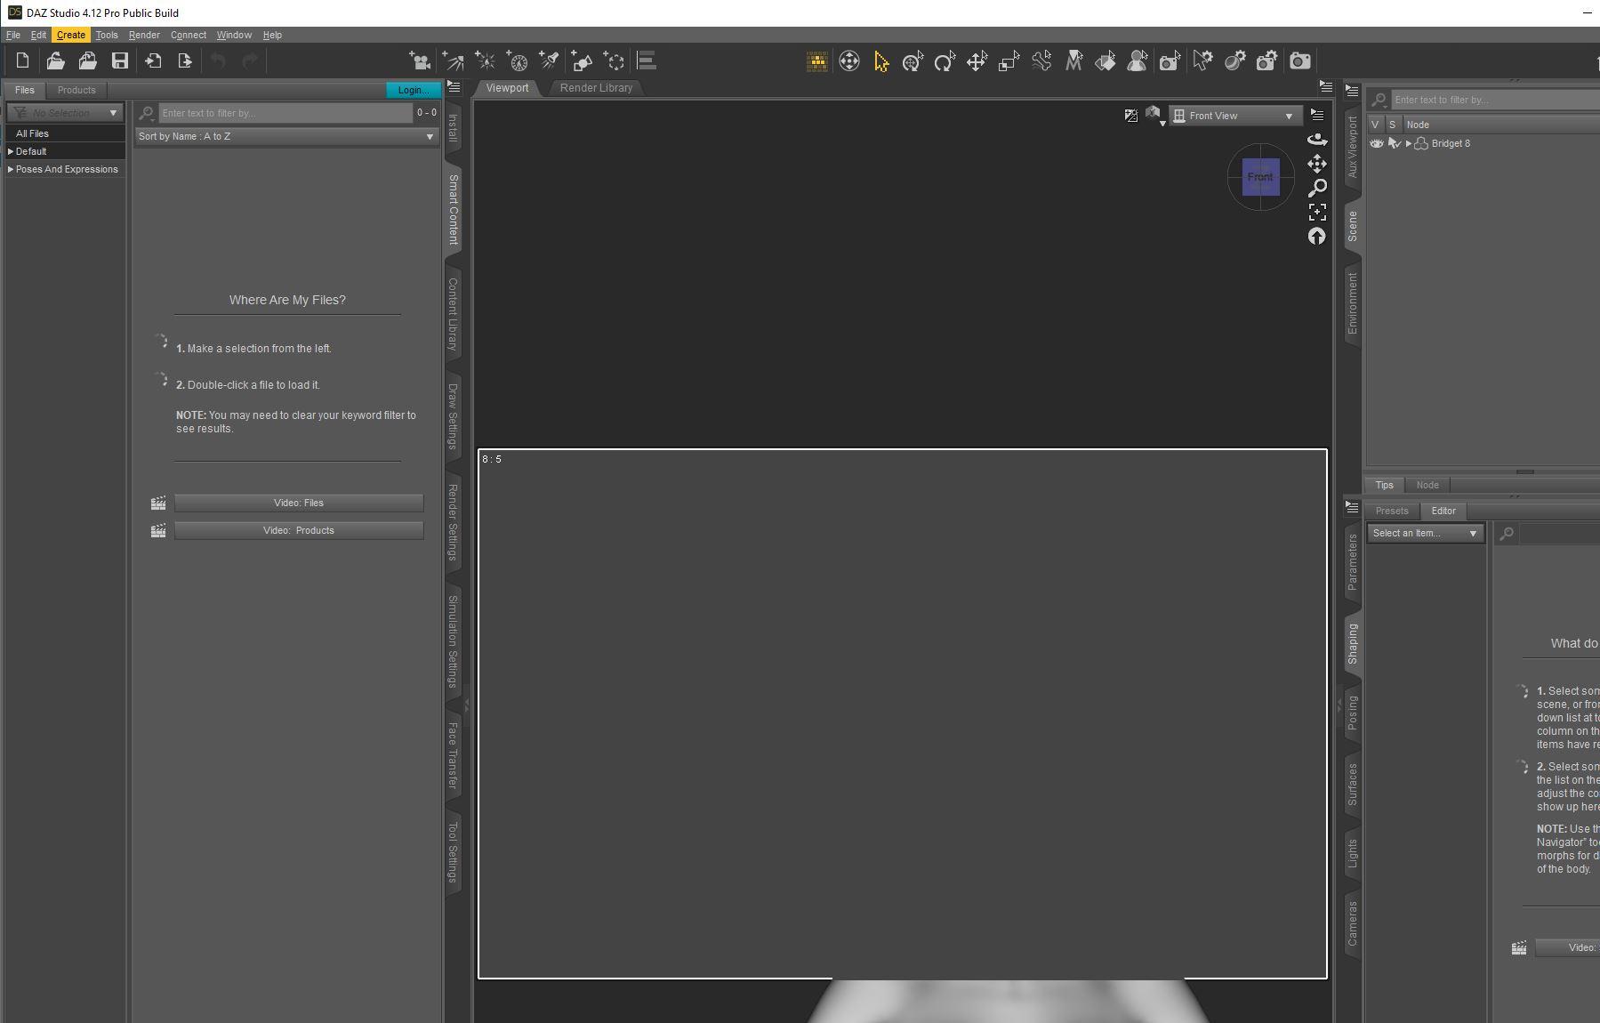Viewport: 1600px width, 1023px height.
Task: Save the scene with the floppy disk icon
Action: 120,60
